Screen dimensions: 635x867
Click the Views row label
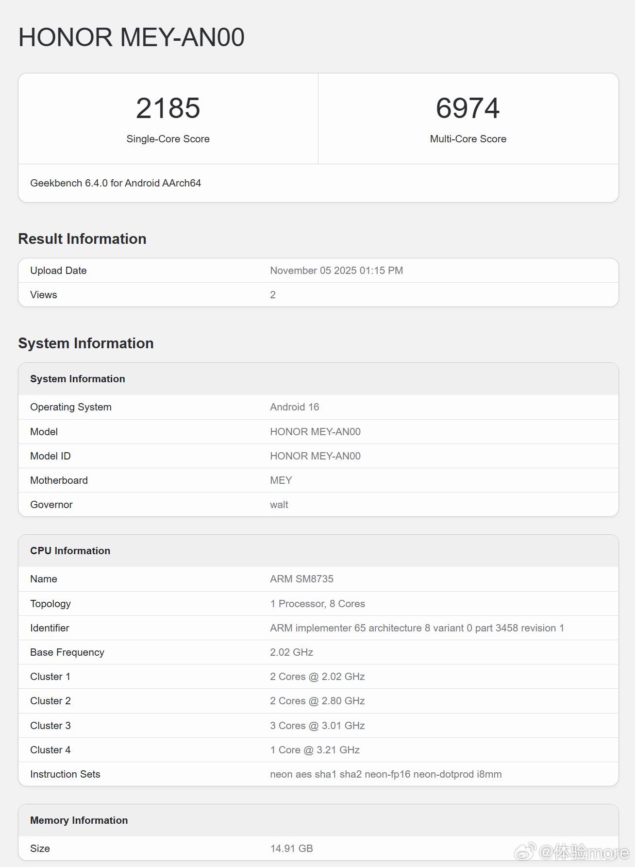click(x=44, y=295)
